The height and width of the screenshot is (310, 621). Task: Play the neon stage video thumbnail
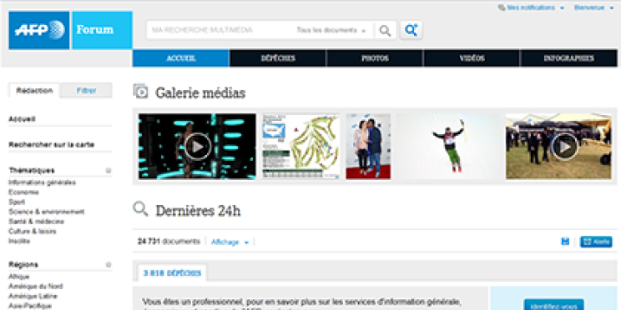point(197,147)
